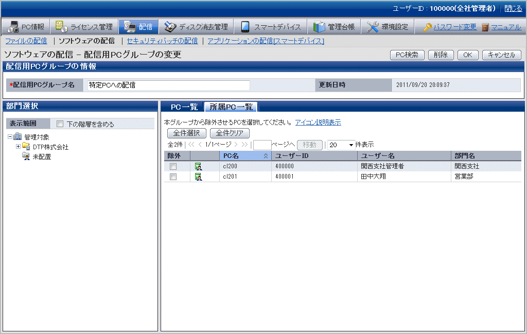
Task: Go to previous page with < arrow
Action: [200, 145]
